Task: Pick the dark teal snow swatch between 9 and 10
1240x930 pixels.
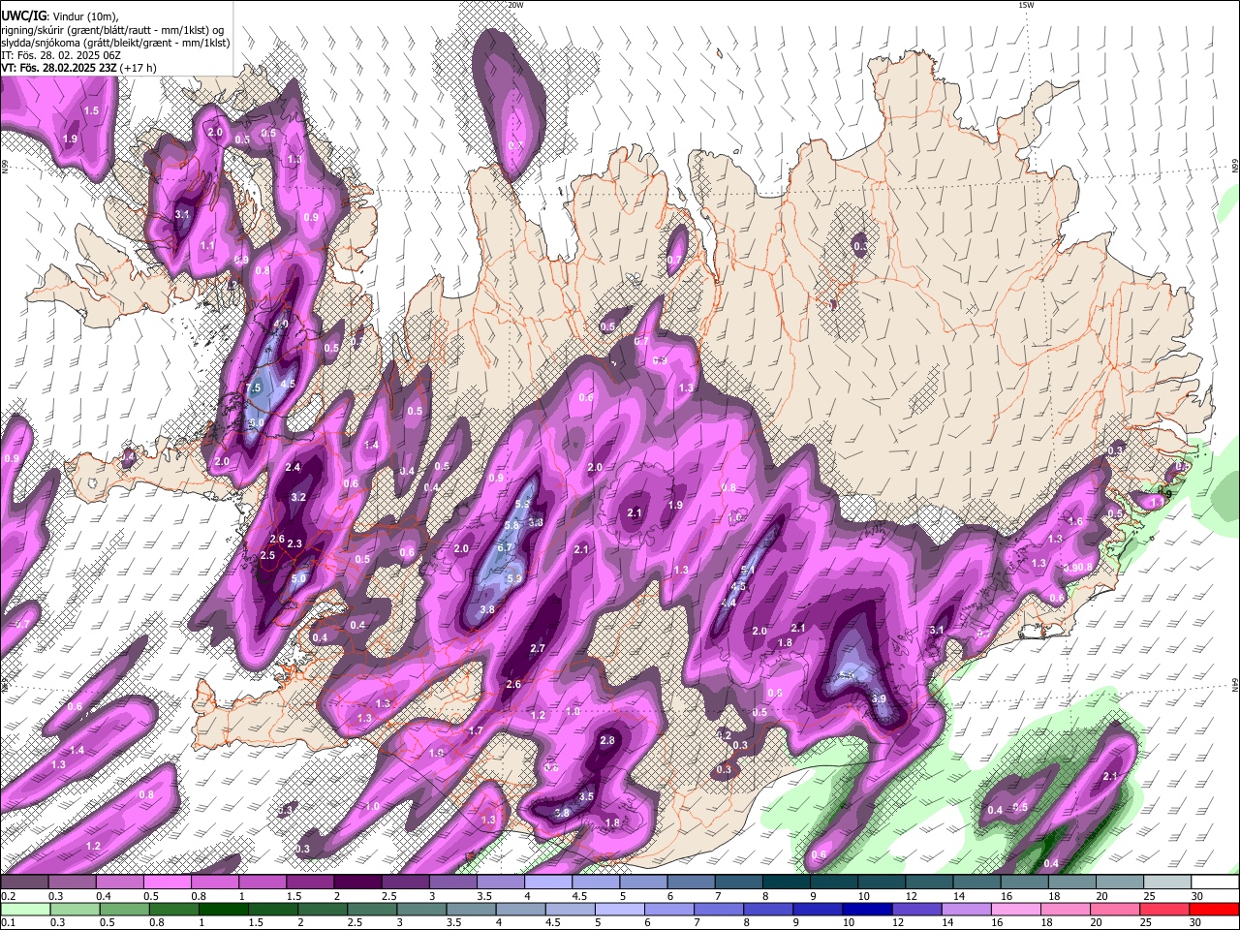Action: click(835, 883)
